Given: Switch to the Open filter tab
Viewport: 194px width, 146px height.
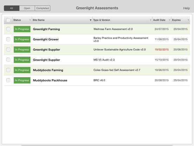Looking at the screenshot, I should (x=27, y=8).
